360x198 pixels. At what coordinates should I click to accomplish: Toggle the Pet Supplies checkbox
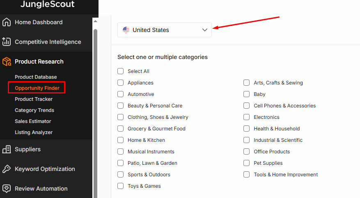click(x=247, y=163)
